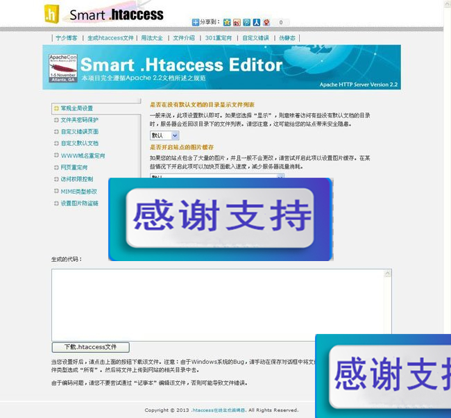Click the 是否在没有默认文档的目录显示文件列表 heading
The width and height of the screenshot is (451, 418).
[x=202, y=104]
